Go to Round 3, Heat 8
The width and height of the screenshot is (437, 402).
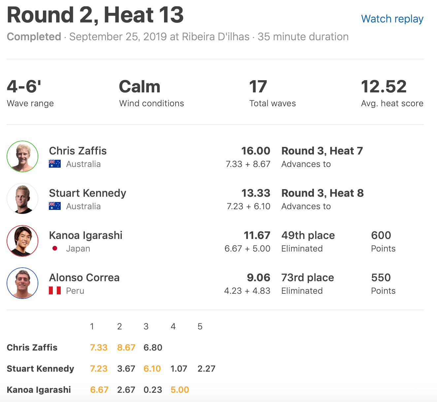pyautogui.click(x=322, y=193)
